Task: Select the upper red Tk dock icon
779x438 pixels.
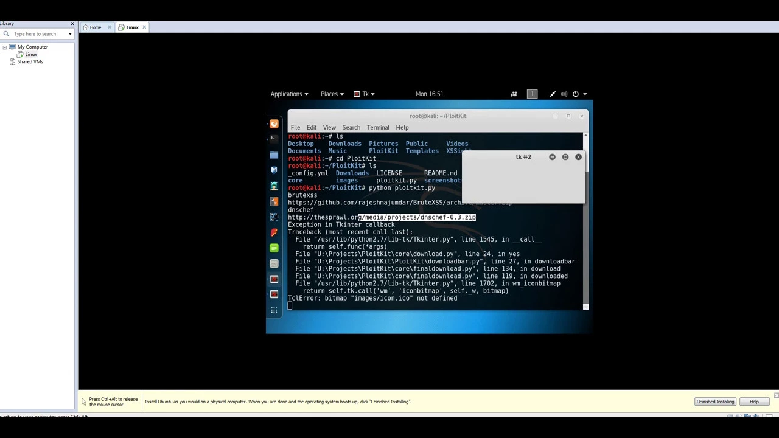Action: point(274,279)
